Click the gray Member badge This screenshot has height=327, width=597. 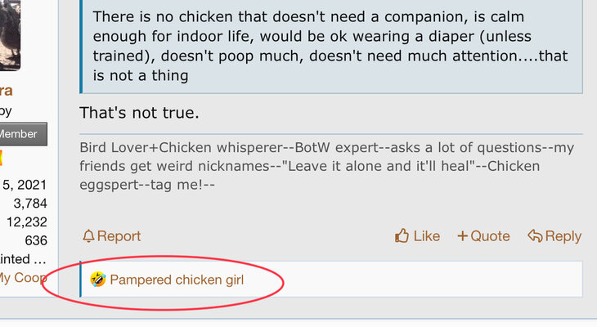[x=23, y=134]
